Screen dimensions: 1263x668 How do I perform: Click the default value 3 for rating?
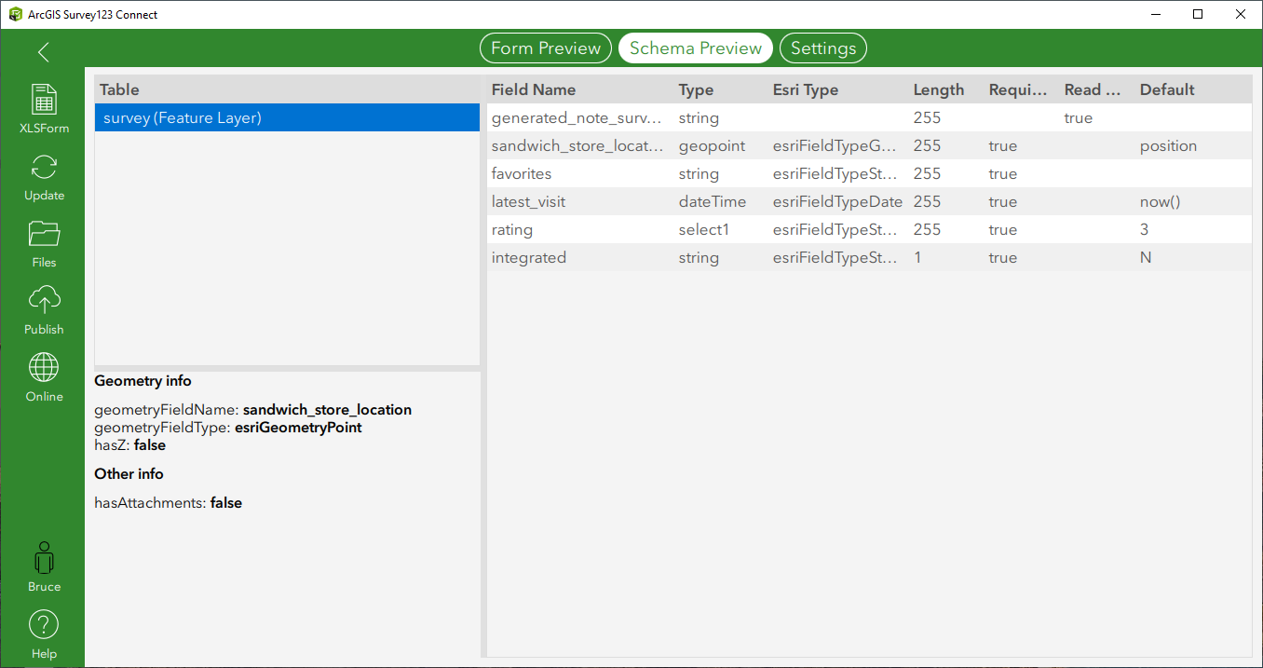pyautogui.click(x=1145, y=229)
